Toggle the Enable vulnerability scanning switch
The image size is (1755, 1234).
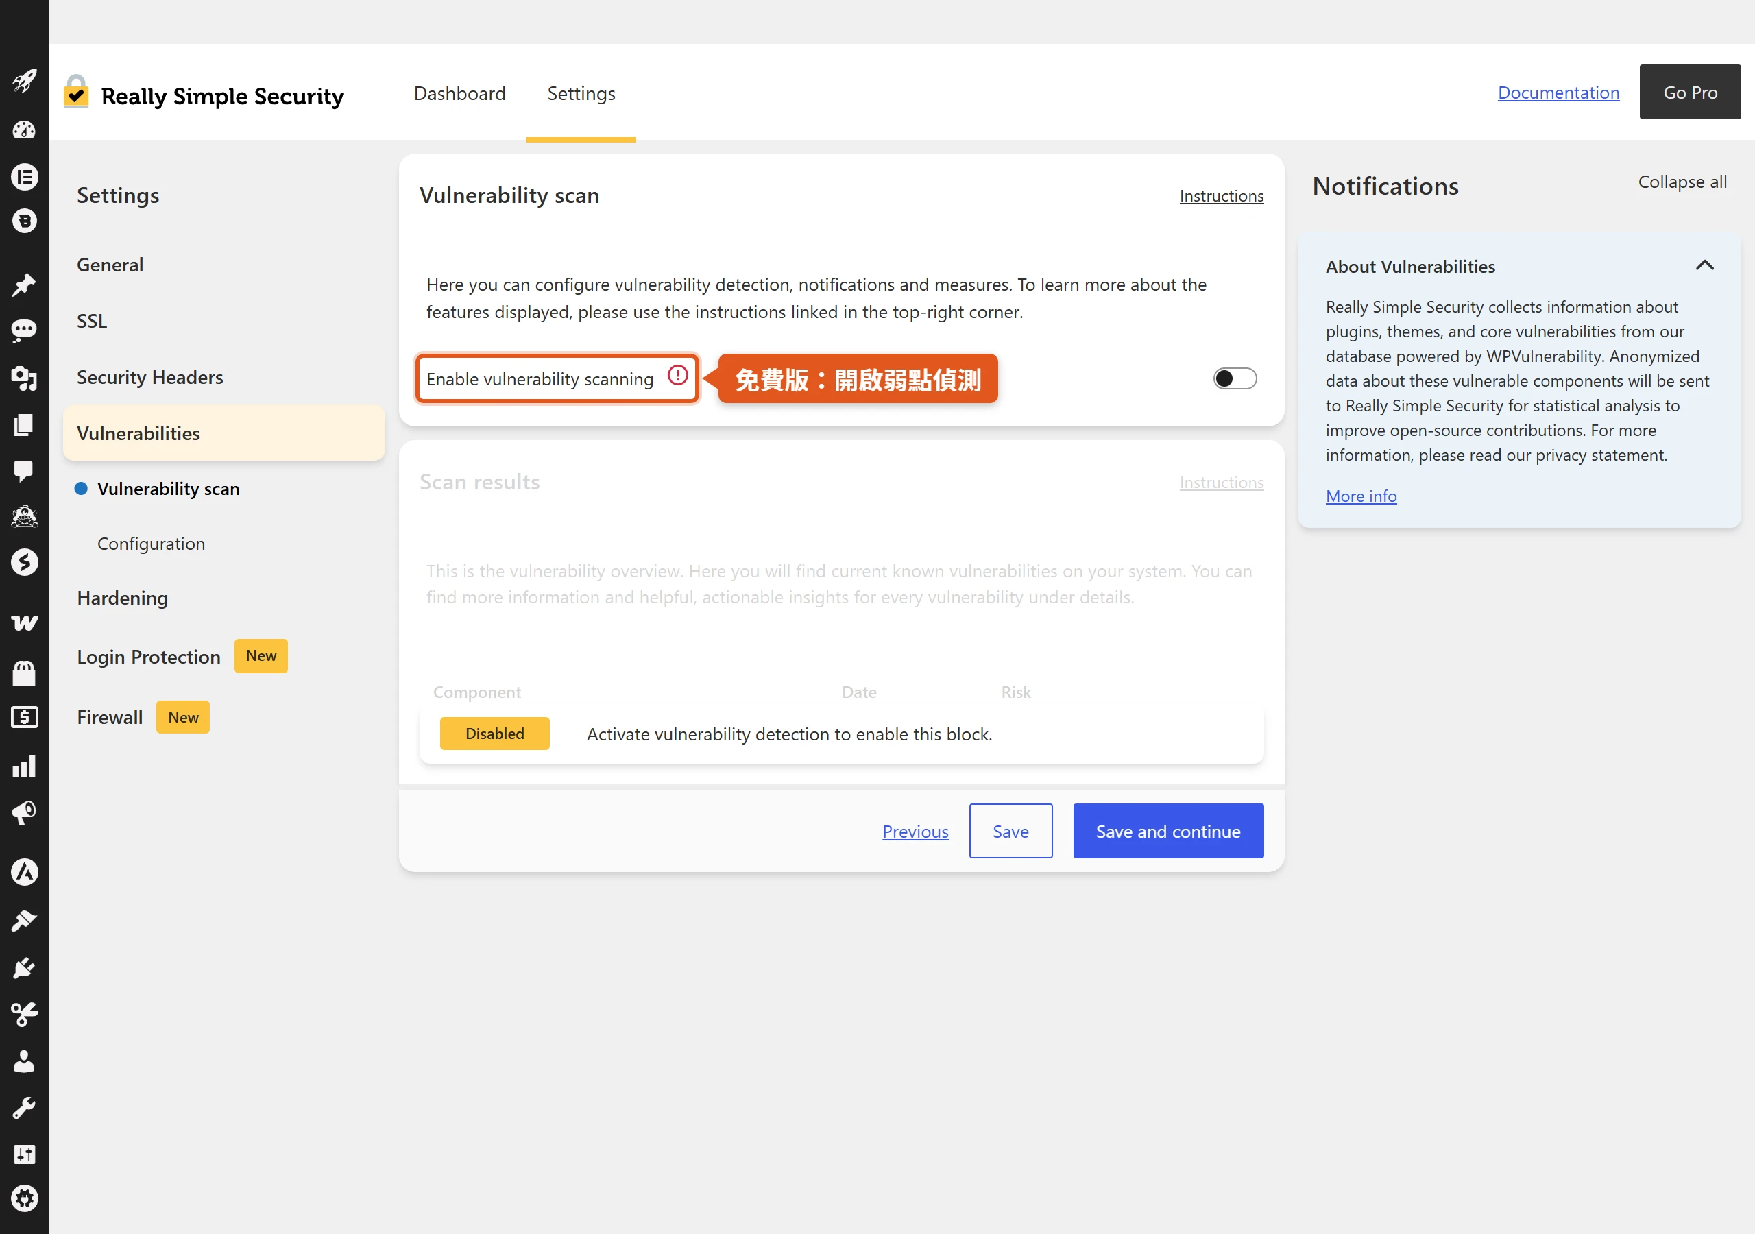[x=1235, y=378]
